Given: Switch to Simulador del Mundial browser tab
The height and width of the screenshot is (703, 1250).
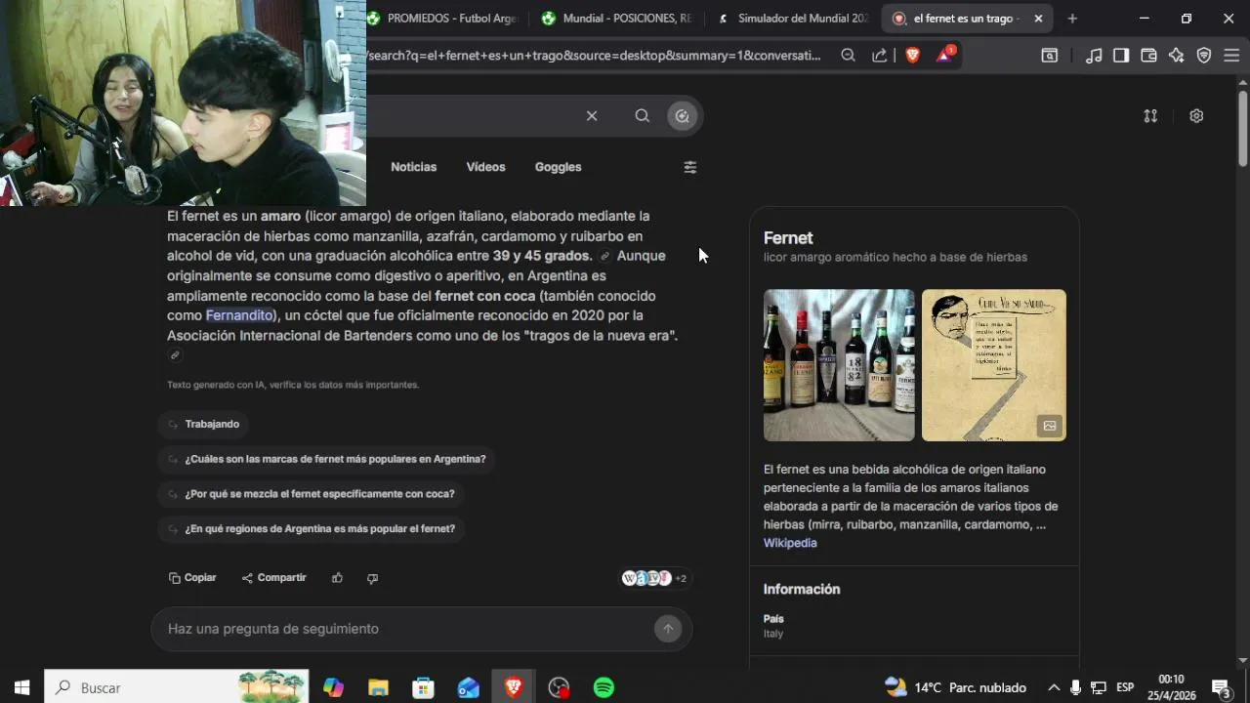Looking at the screenshot, I should [x=792, y=19].
